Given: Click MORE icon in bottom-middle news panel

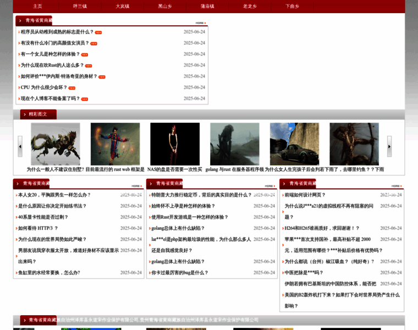Looking at the screenshot, I should [x=269, y=186].
